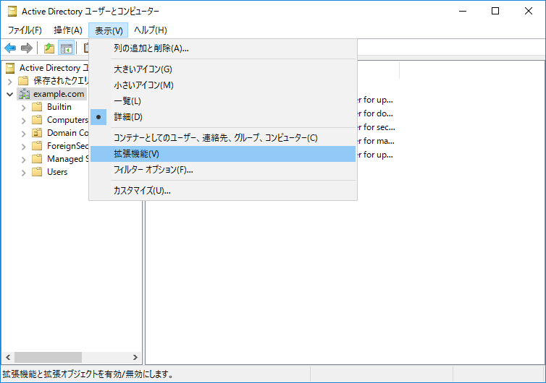Click the Back arrow toolbar icon
This screenshot has width=546, height=383.
pos(10,48)
